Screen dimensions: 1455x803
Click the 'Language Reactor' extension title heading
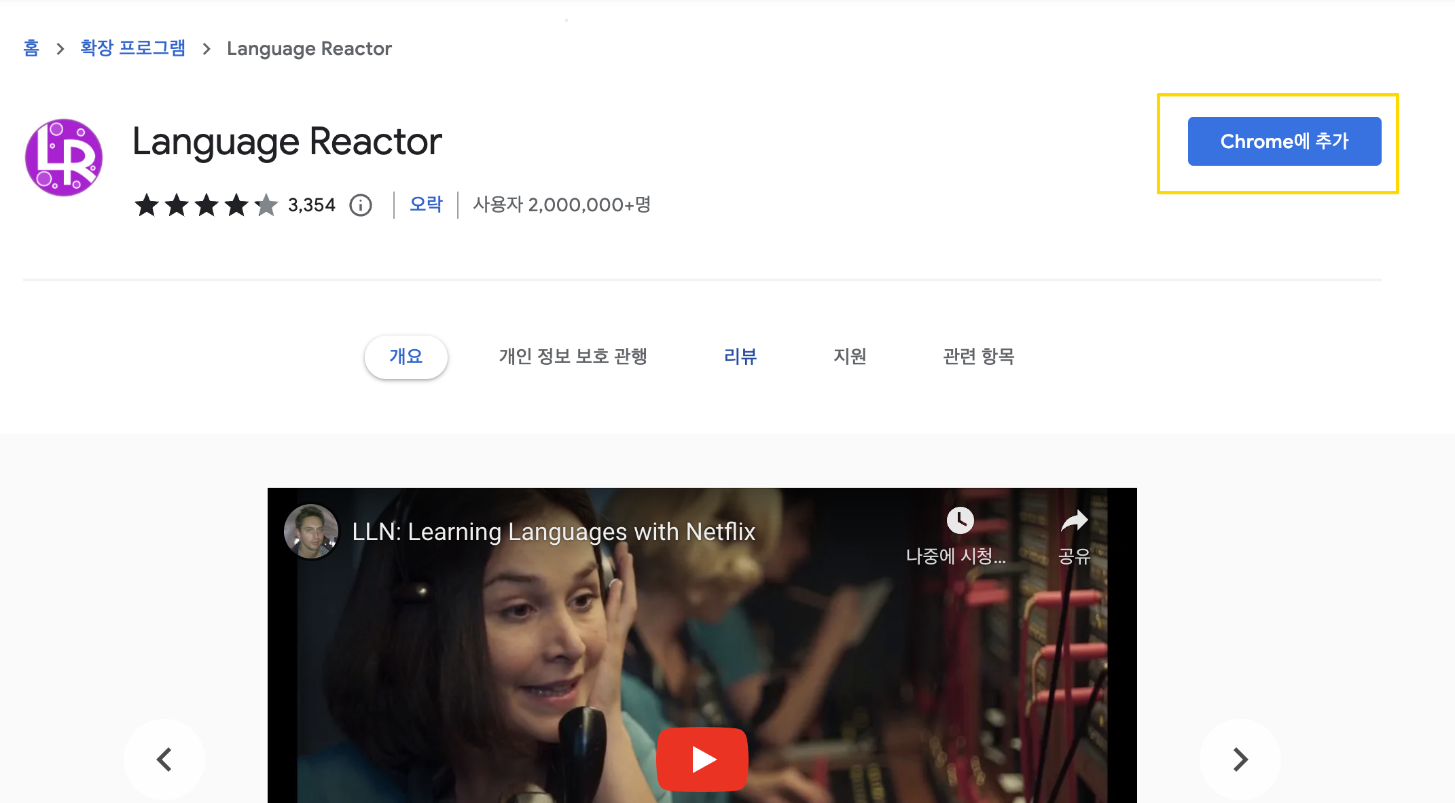[287, 142]
